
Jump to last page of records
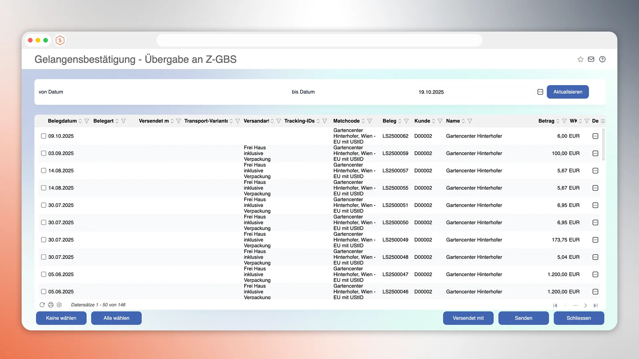[x=596, y=305]
